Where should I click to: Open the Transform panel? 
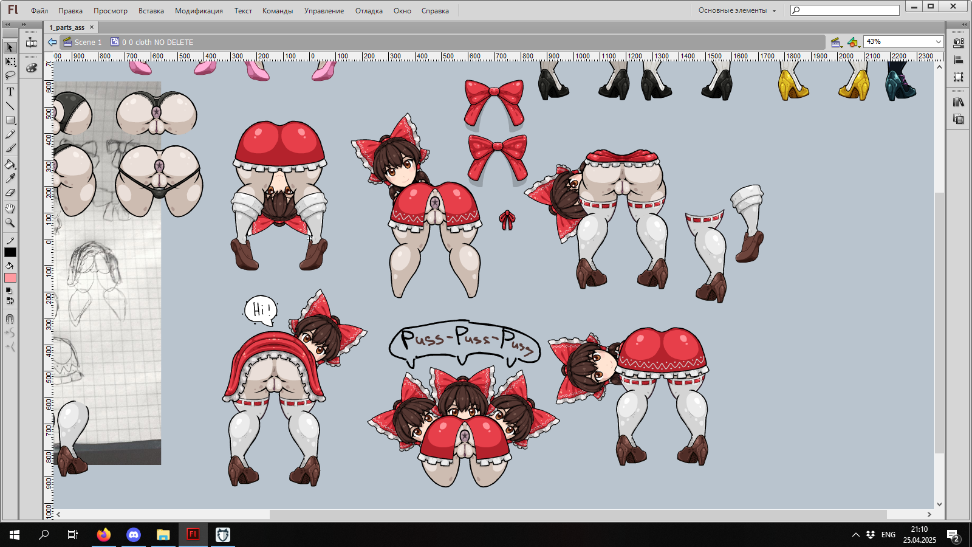(959, 77)
